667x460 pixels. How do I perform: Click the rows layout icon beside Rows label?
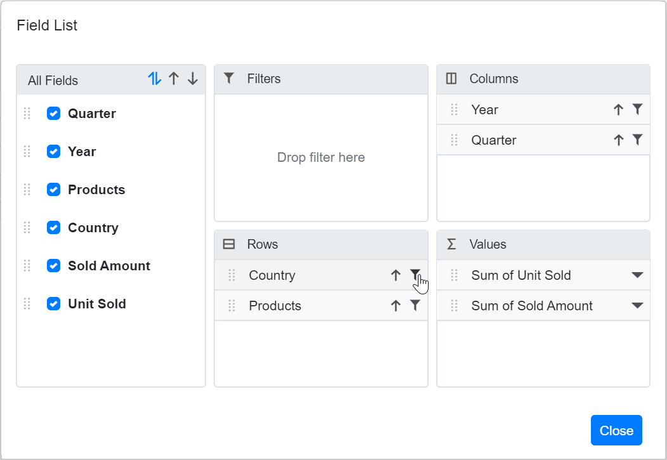pos(229,244)
